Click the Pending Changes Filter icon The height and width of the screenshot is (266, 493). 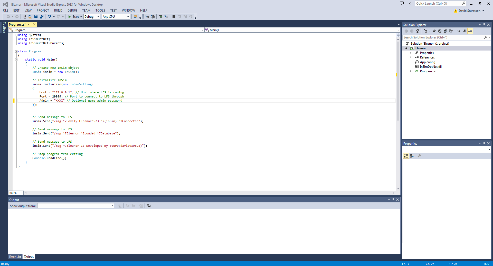426,31
